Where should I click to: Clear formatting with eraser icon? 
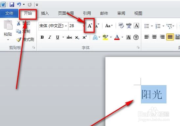(x=121, y=26)
